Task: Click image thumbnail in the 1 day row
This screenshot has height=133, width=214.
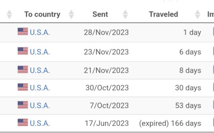Action: tap(213, 32)
